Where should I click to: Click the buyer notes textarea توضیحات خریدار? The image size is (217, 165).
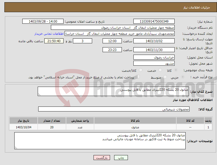100,141
